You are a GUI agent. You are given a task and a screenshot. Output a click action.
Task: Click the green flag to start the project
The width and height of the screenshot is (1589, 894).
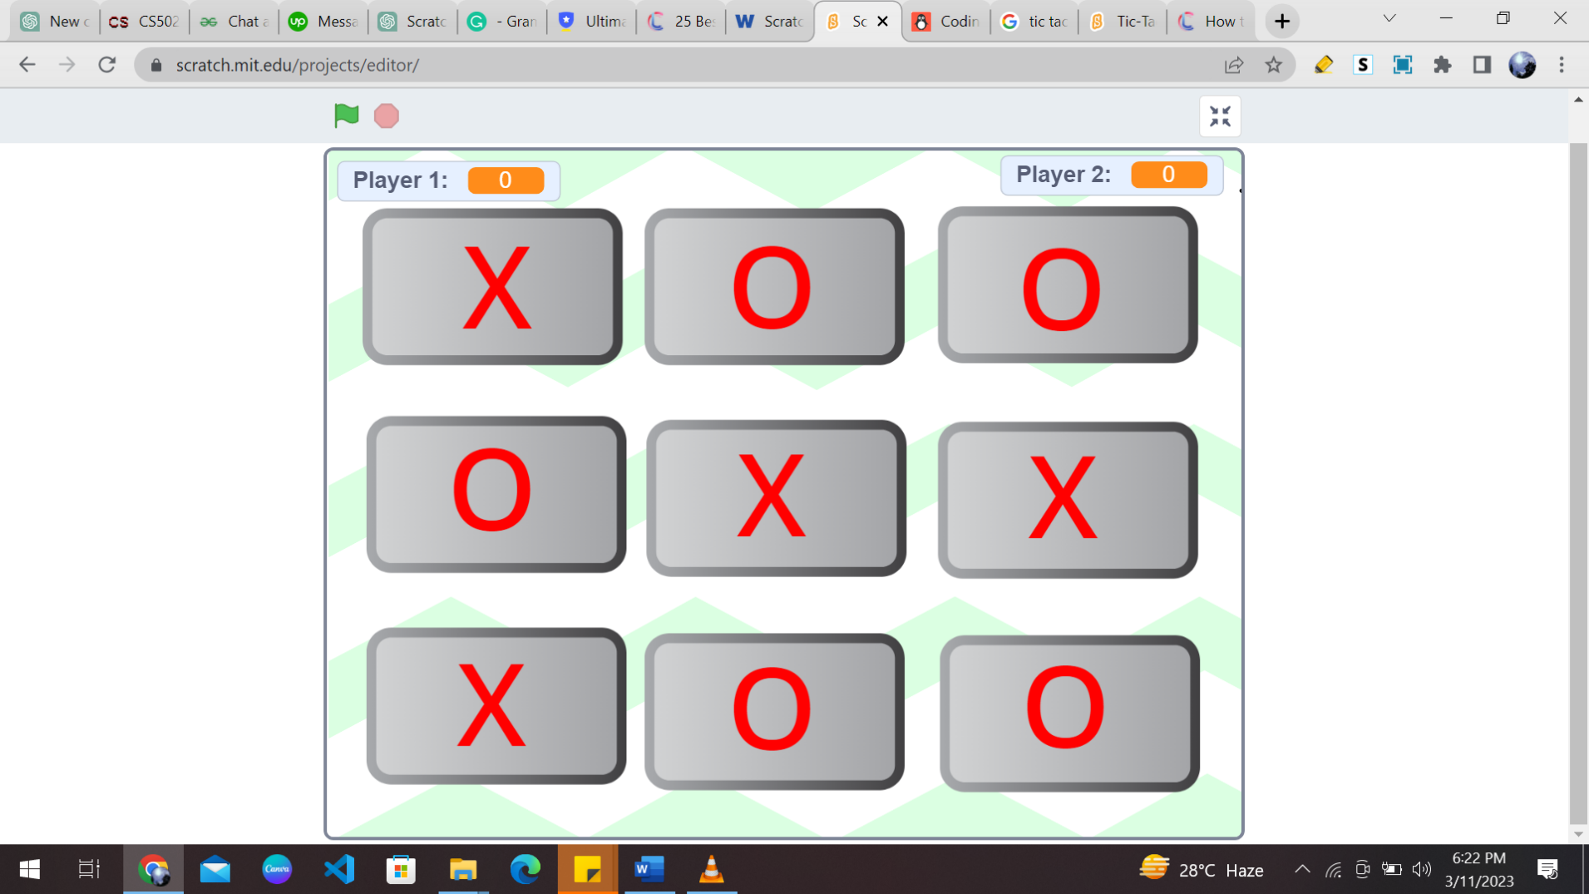pyautogui.click(x=345, y=116)
